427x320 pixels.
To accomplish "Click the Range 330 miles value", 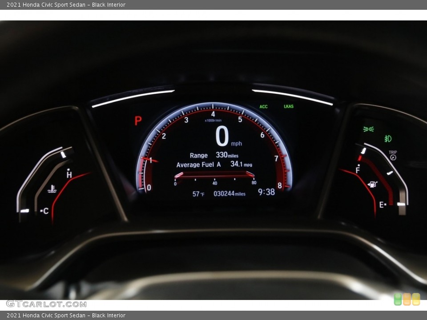I will click(227, 155).
